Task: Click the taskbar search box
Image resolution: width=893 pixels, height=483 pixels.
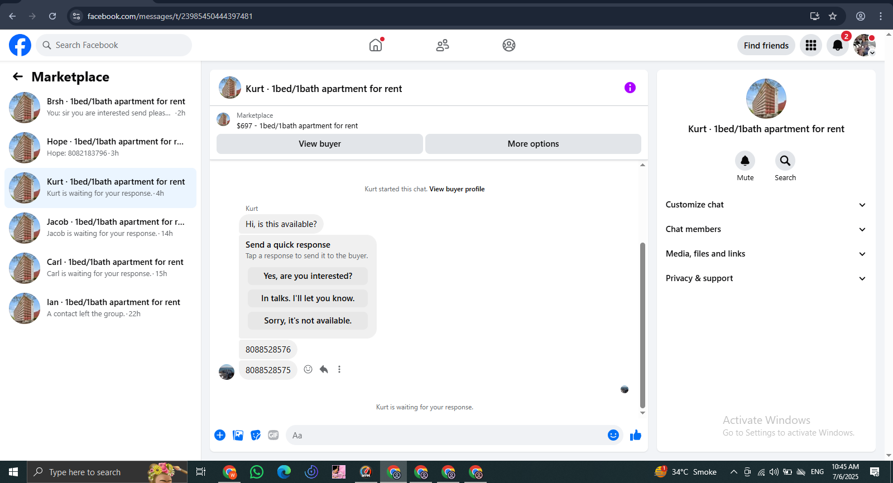Action: click(107, 472)
